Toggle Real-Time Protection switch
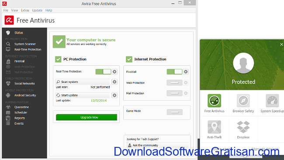This screenshot has height=160, width=284. 103,72
